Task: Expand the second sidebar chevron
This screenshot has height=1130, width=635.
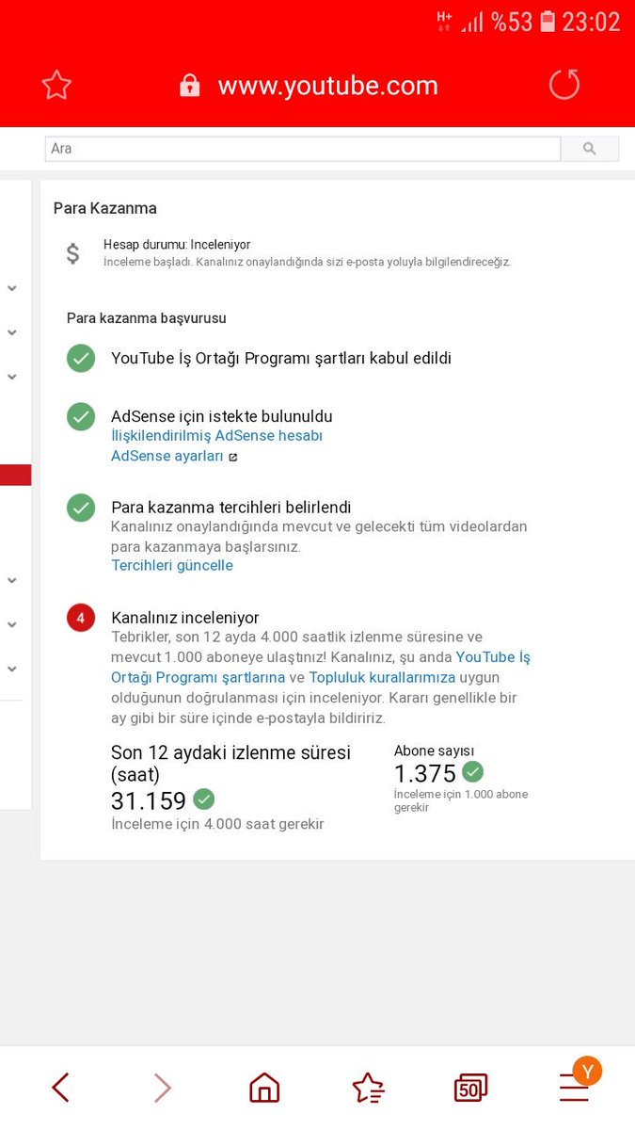Action: click(12, 332)
